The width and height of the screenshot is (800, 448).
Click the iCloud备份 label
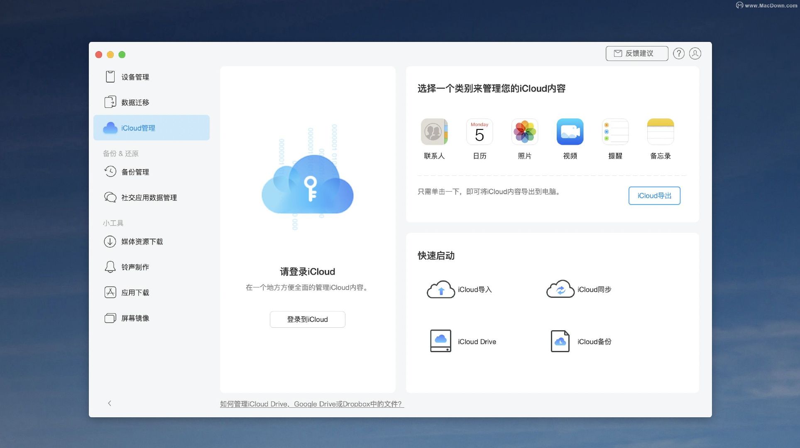[594, 342]
